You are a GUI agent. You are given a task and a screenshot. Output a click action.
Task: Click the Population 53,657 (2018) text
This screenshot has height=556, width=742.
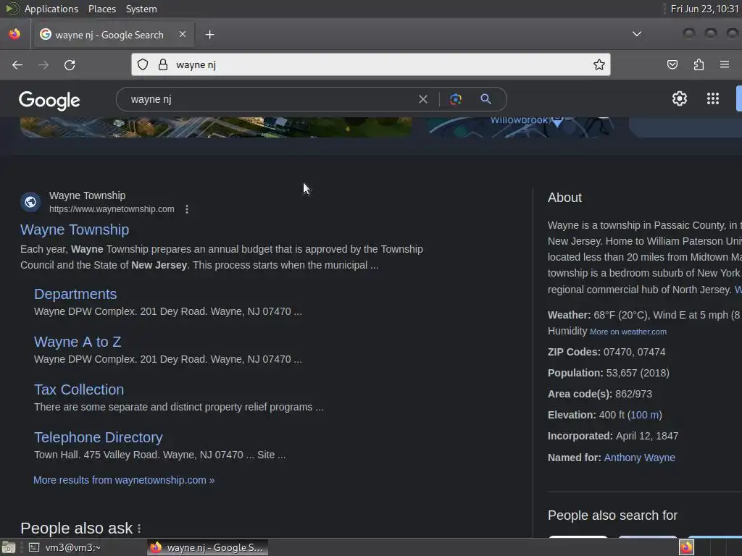[608, 373]
